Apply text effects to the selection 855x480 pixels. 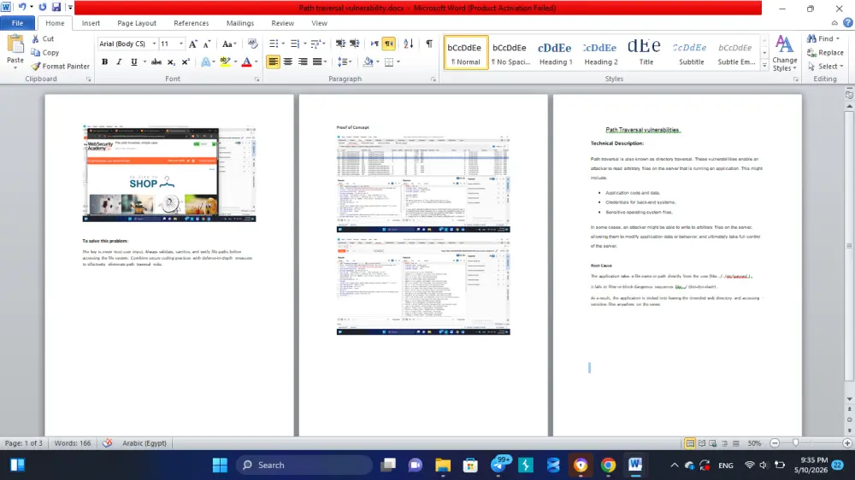[x=205, y=62]
